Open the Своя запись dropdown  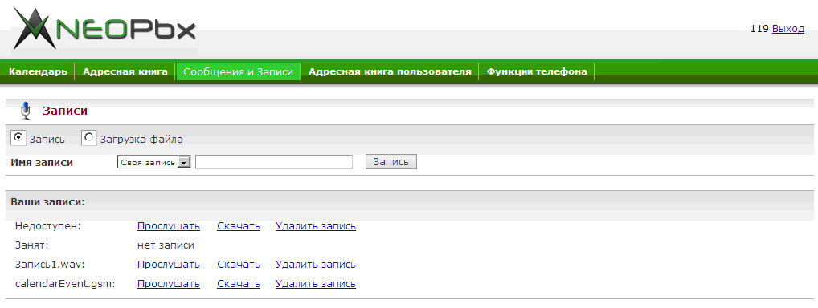(x=153, y=163)
